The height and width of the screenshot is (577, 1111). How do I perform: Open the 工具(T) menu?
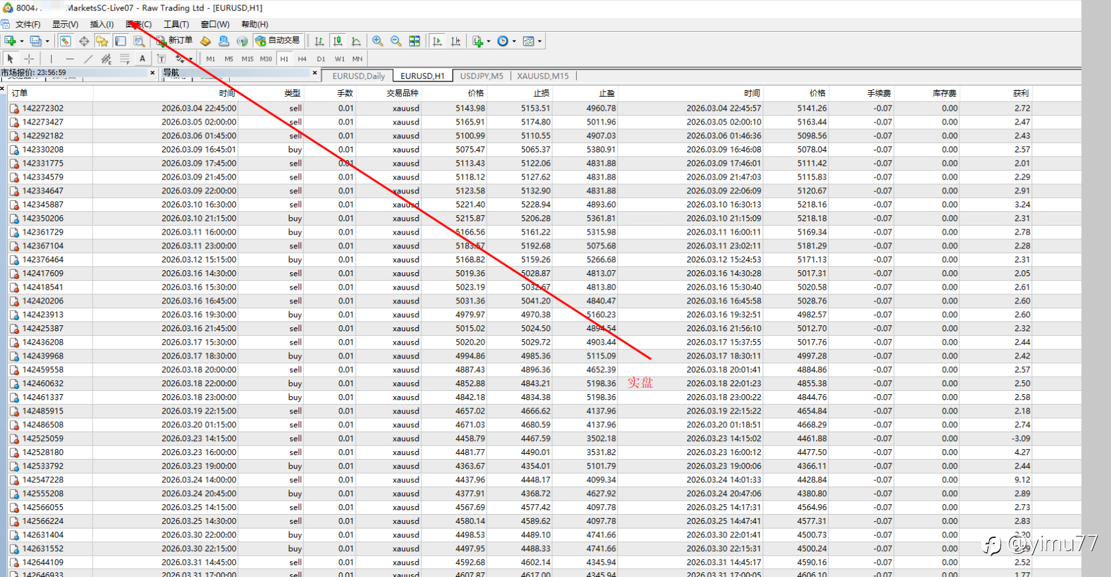tap(176, 25)
